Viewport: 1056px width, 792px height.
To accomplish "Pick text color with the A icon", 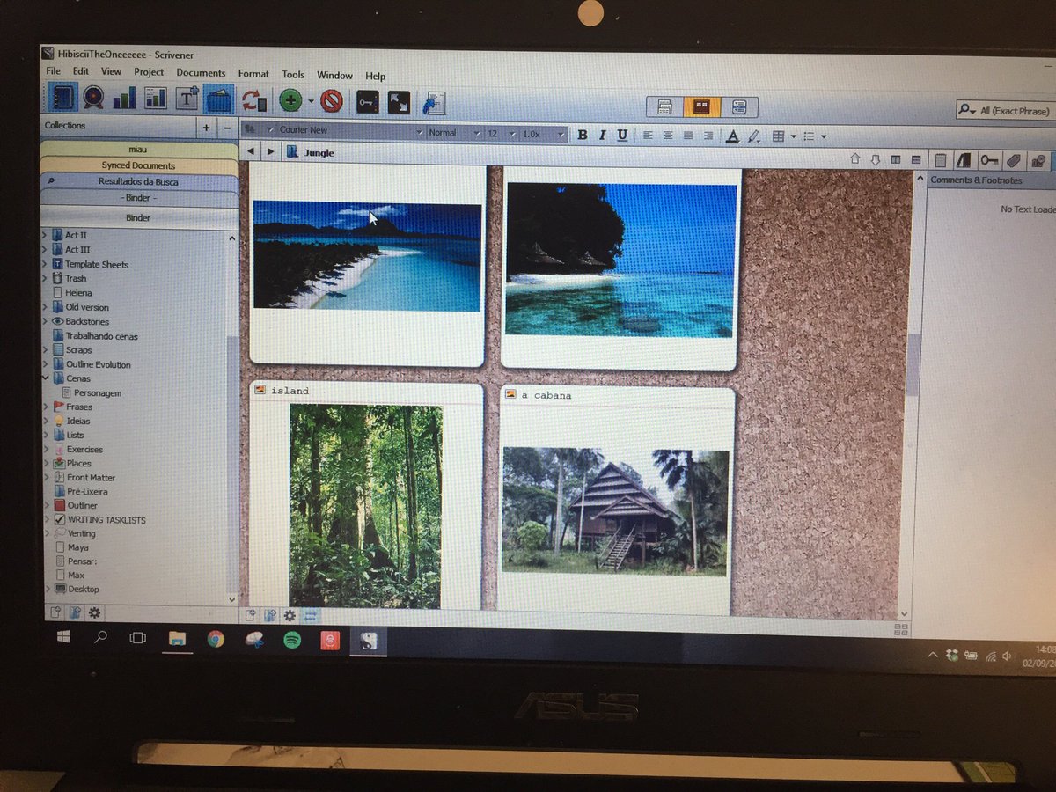I will coord(732,136).
